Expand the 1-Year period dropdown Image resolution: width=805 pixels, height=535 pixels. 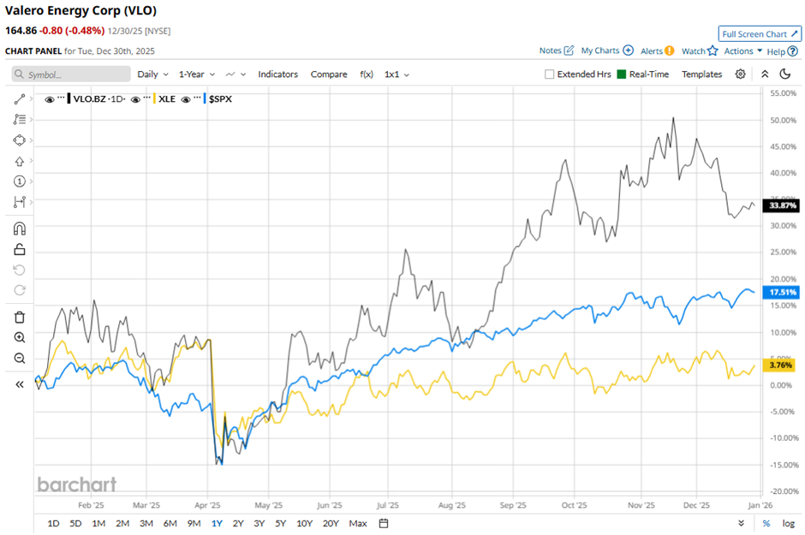pyautogui.click(x=196, y=74)
